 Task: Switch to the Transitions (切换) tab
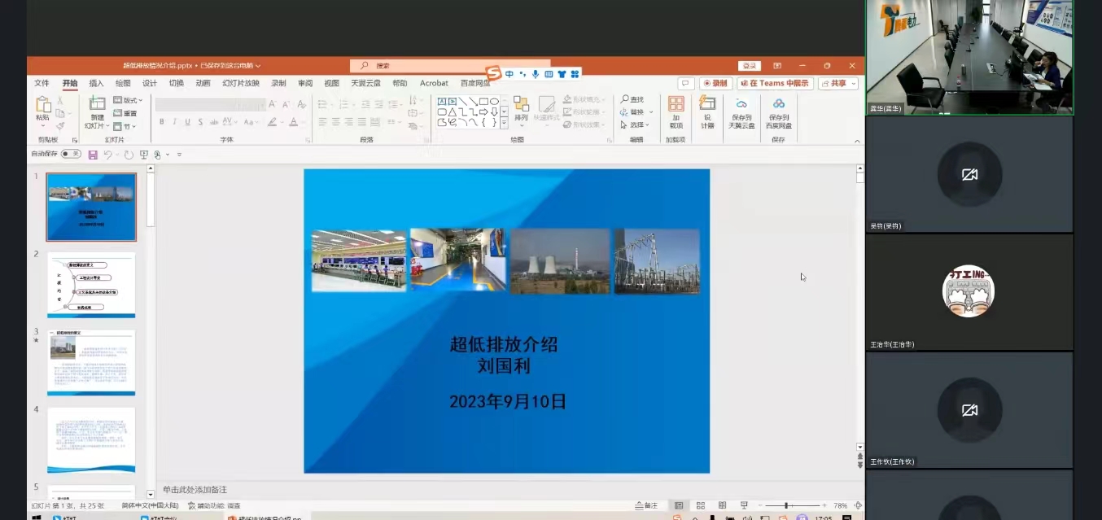pyautogui.click(x=177, y=83)
